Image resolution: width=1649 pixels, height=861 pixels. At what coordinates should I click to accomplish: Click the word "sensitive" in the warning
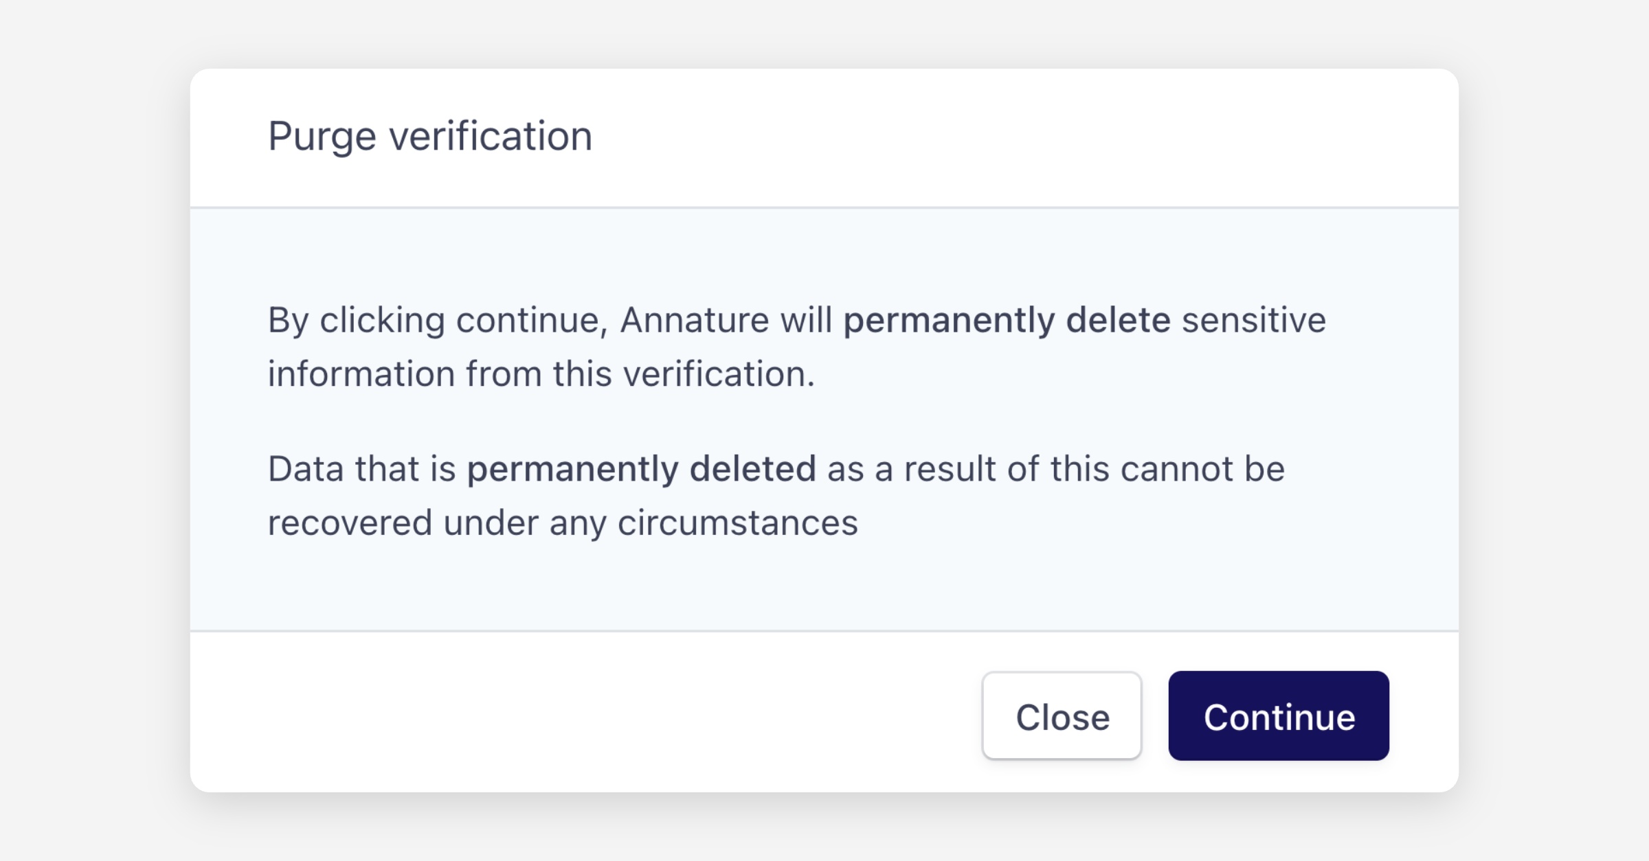[x=1253, y=321]
